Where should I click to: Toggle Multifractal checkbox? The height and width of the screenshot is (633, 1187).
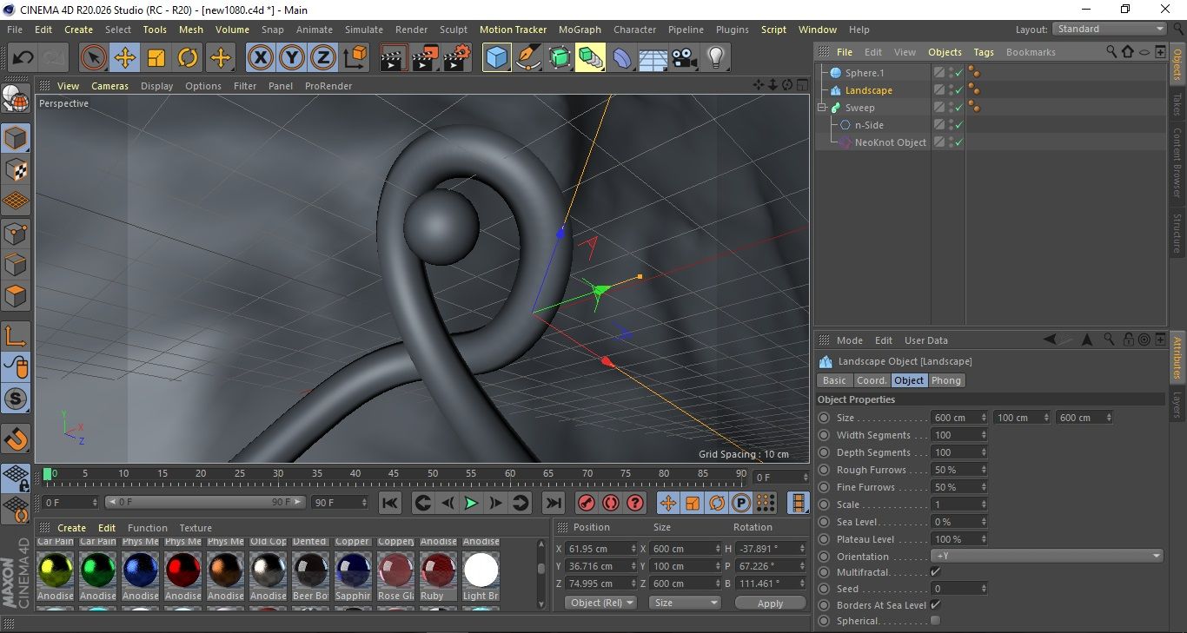(x=935, y=571)
